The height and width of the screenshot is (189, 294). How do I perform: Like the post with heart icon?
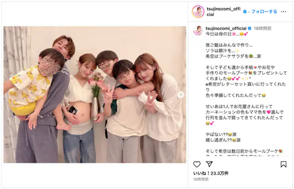pyautogui.click(x=197, y=164)
